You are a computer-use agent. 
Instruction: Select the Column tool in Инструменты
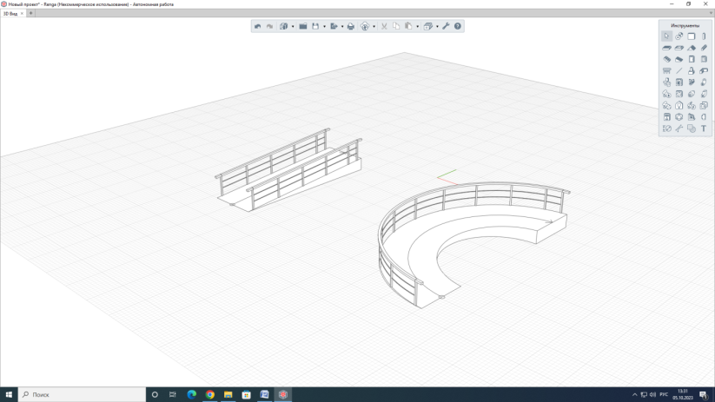(x=704, y=36)
